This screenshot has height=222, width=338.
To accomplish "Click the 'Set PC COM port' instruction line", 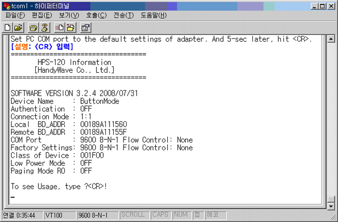I will coord(161,39).
